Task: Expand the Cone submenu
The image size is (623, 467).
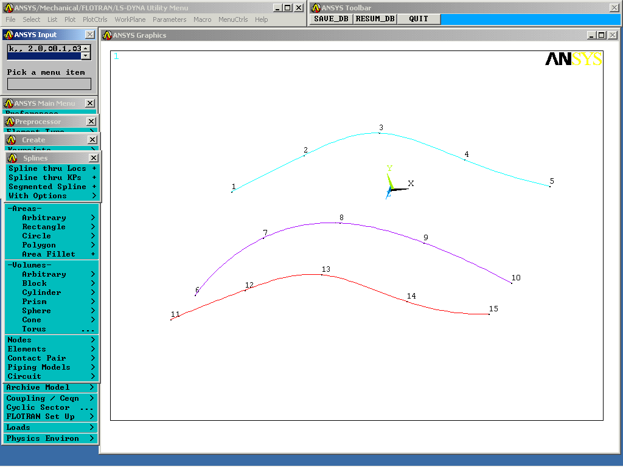Action: (x=52, y=320)
